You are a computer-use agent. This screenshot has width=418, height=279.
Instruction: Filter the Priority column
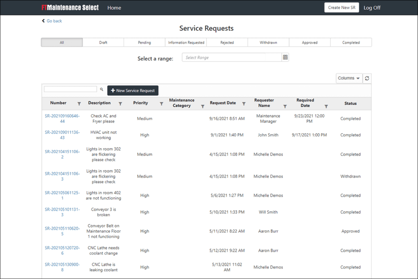pos(162,104)
